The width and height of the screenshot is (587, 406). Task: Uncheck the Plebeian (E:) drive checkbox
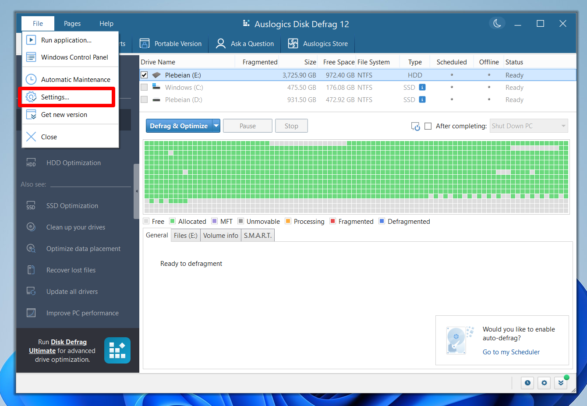click(x=144, y=74)
